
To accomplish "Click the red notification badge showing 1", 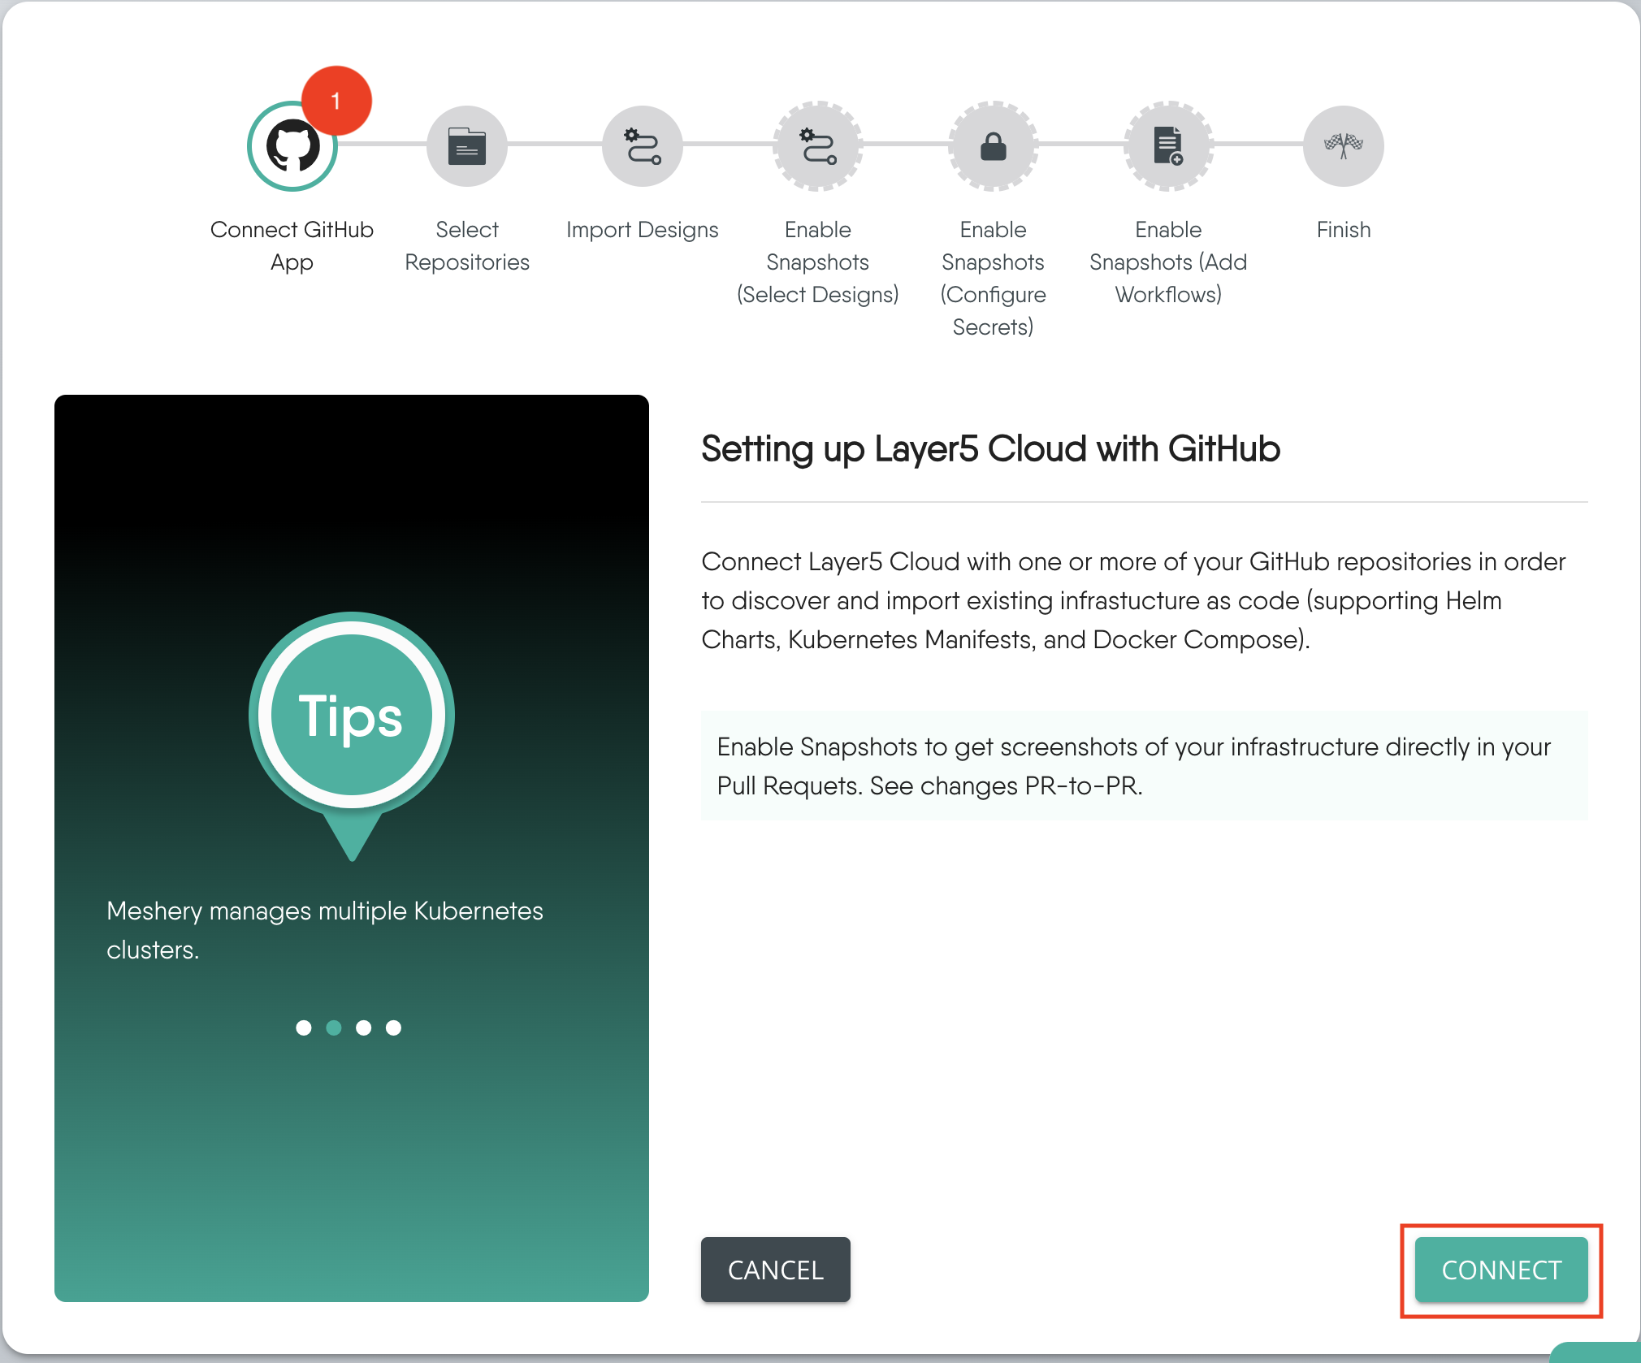I will (x=336, y=98).
